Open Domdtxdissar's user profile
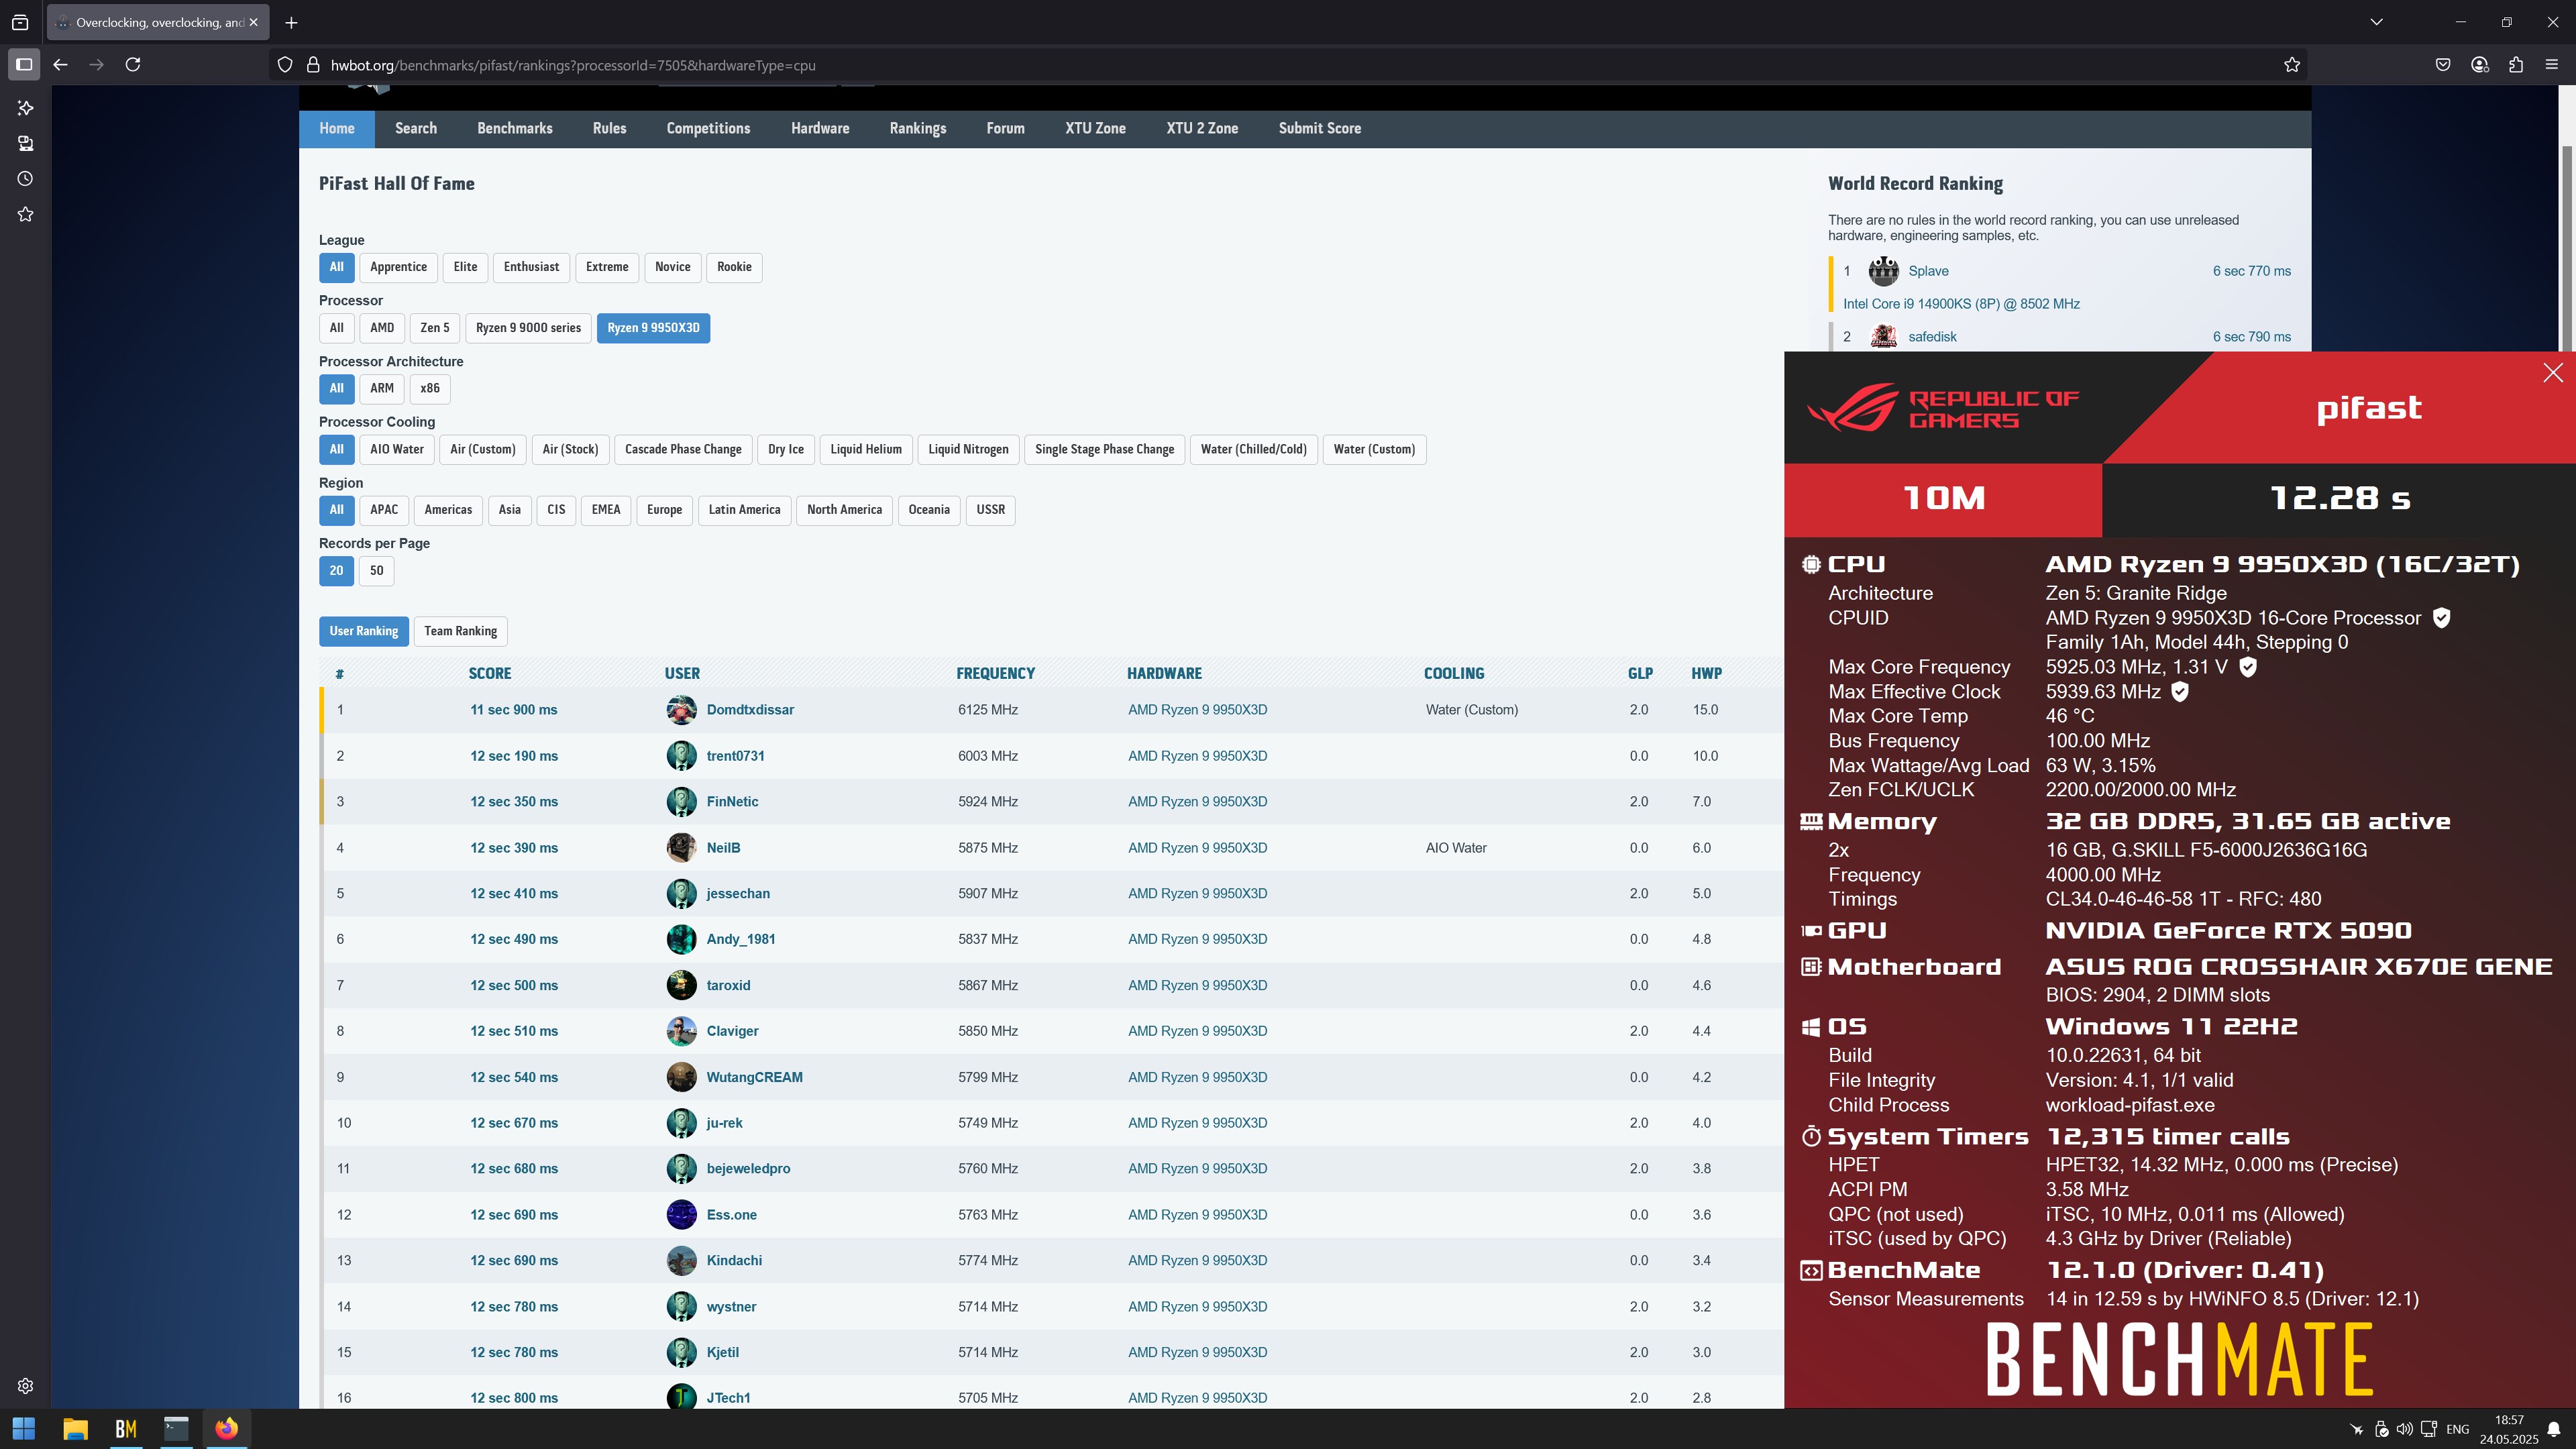 click(x=750, y=710)
